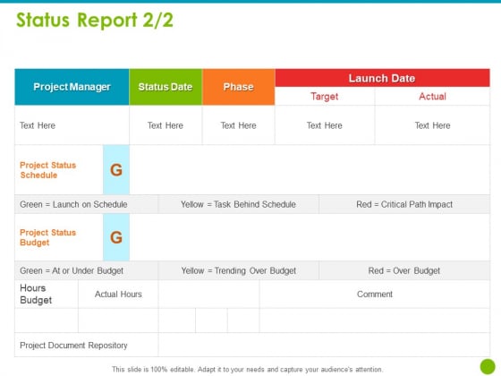This screenshot has width=501, height=376.
Task: Click the green circle at bottom right
Action: point(488,366)
